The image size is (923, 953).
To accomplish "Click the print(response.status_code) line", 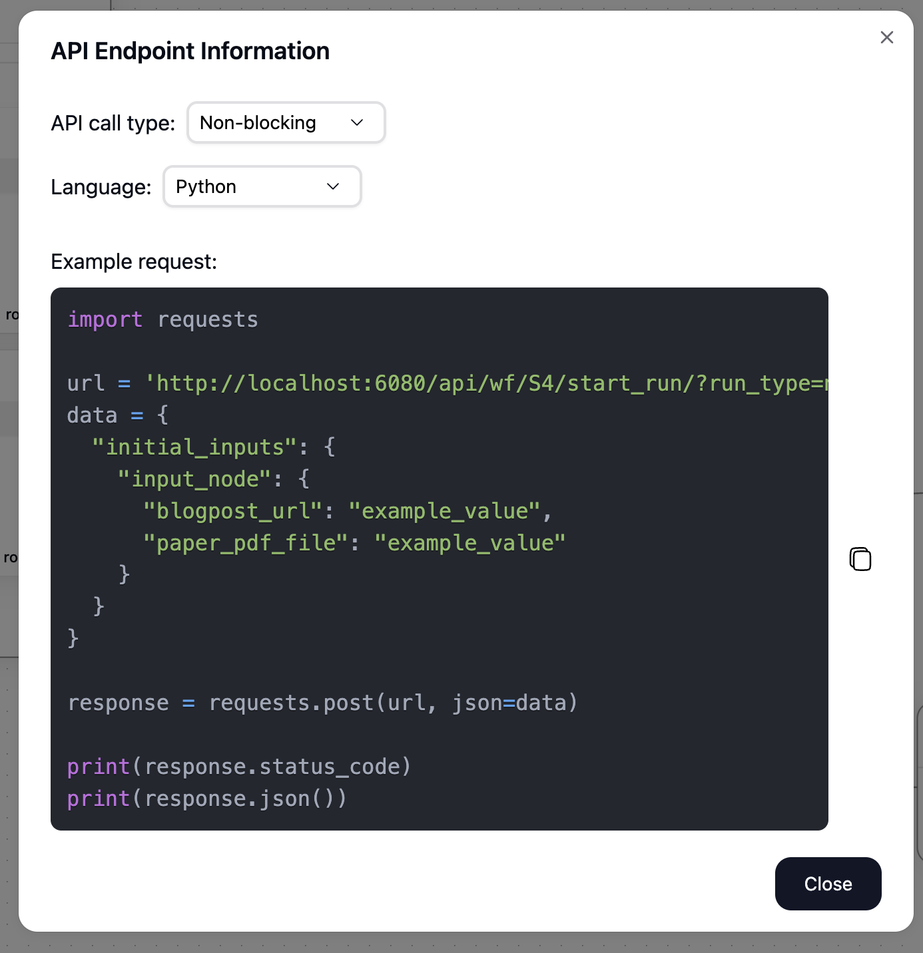I will tap(239, 767).
